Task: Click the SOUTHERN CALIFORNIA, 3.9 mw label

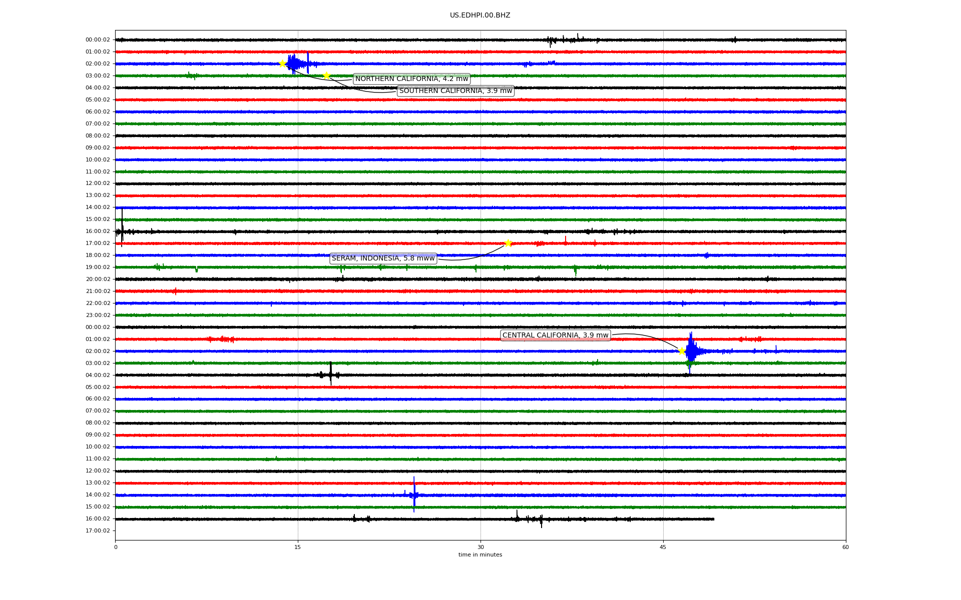Action: click(x=455, y=91)
